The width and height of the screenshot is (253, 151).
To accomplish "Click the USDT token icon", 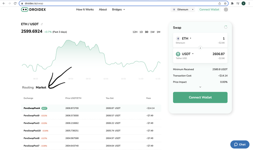I will pos(178,54).
